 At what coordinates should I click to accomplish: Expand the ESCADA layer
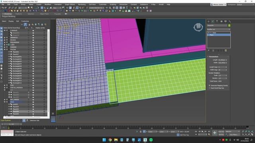click(x=4, y=40)
